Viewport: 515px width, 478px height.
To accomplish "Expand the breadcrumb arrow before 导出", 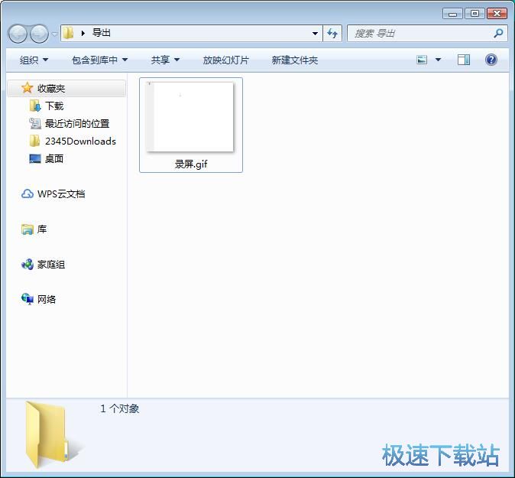I will (x=83, y=33).
